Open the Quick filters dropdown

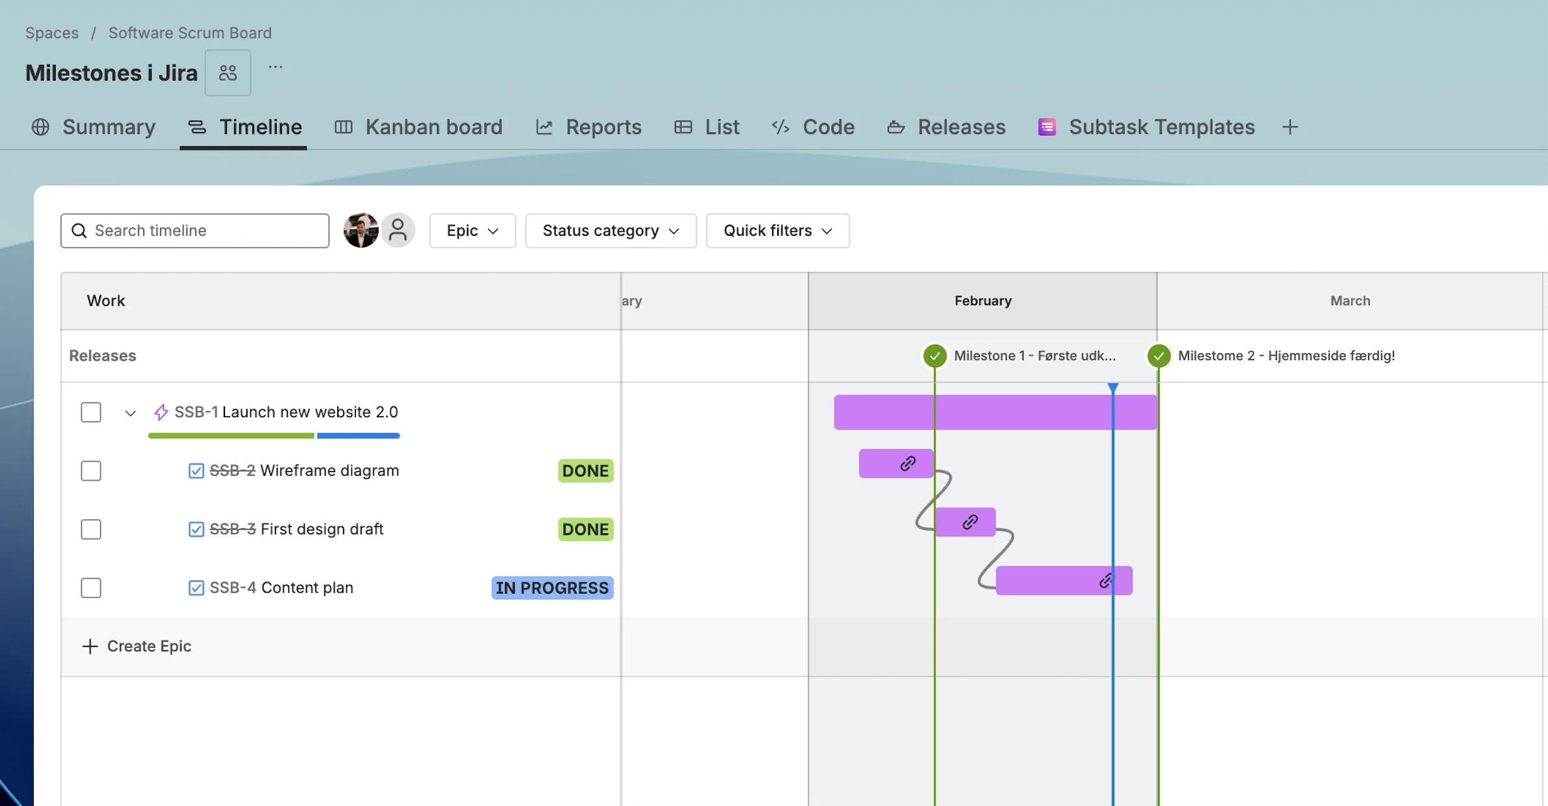777,231
